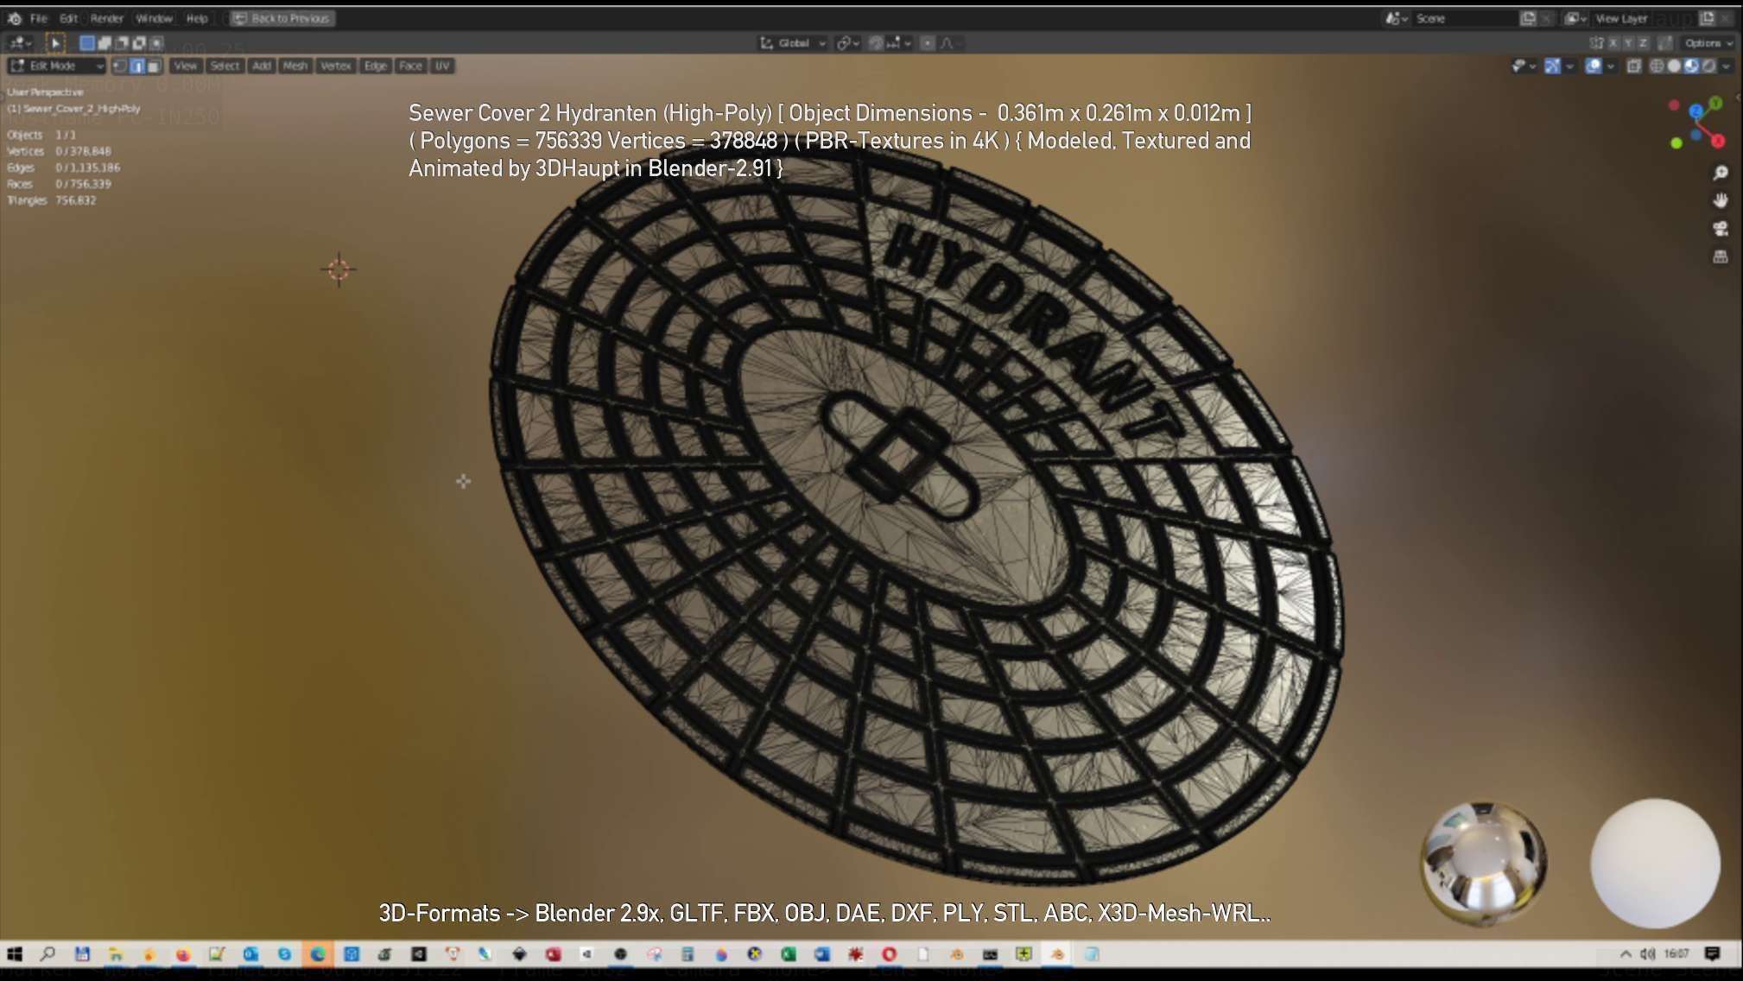Open the snap-to options dropdown
1743x981 pixels.
pyautogui.click(x=899, y=42)
